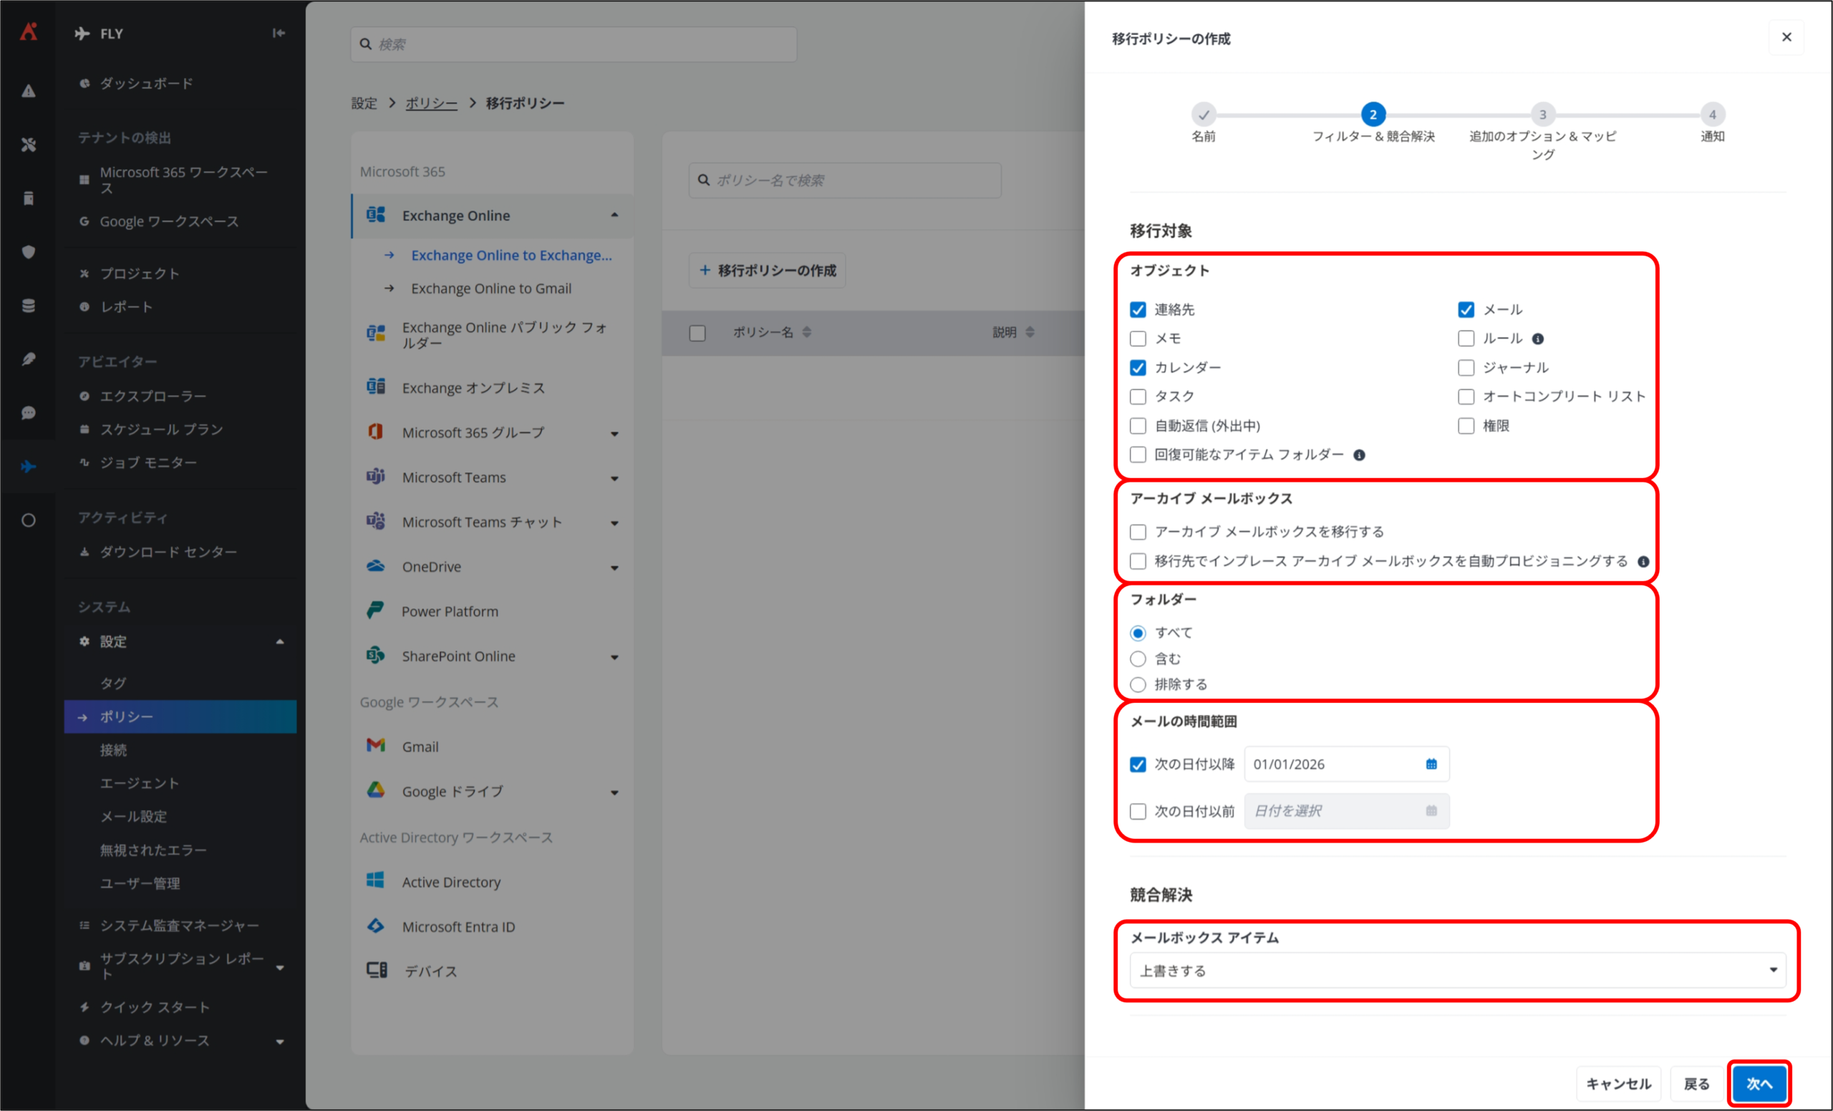1833x1111 pixels.
Task: Expand the OneDrive policy list
Action: click(x=614, y=568)
